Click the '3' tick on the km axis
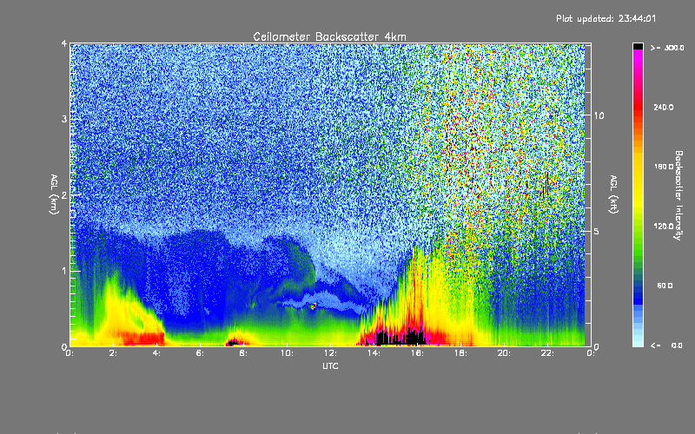 tap(64, 119)
